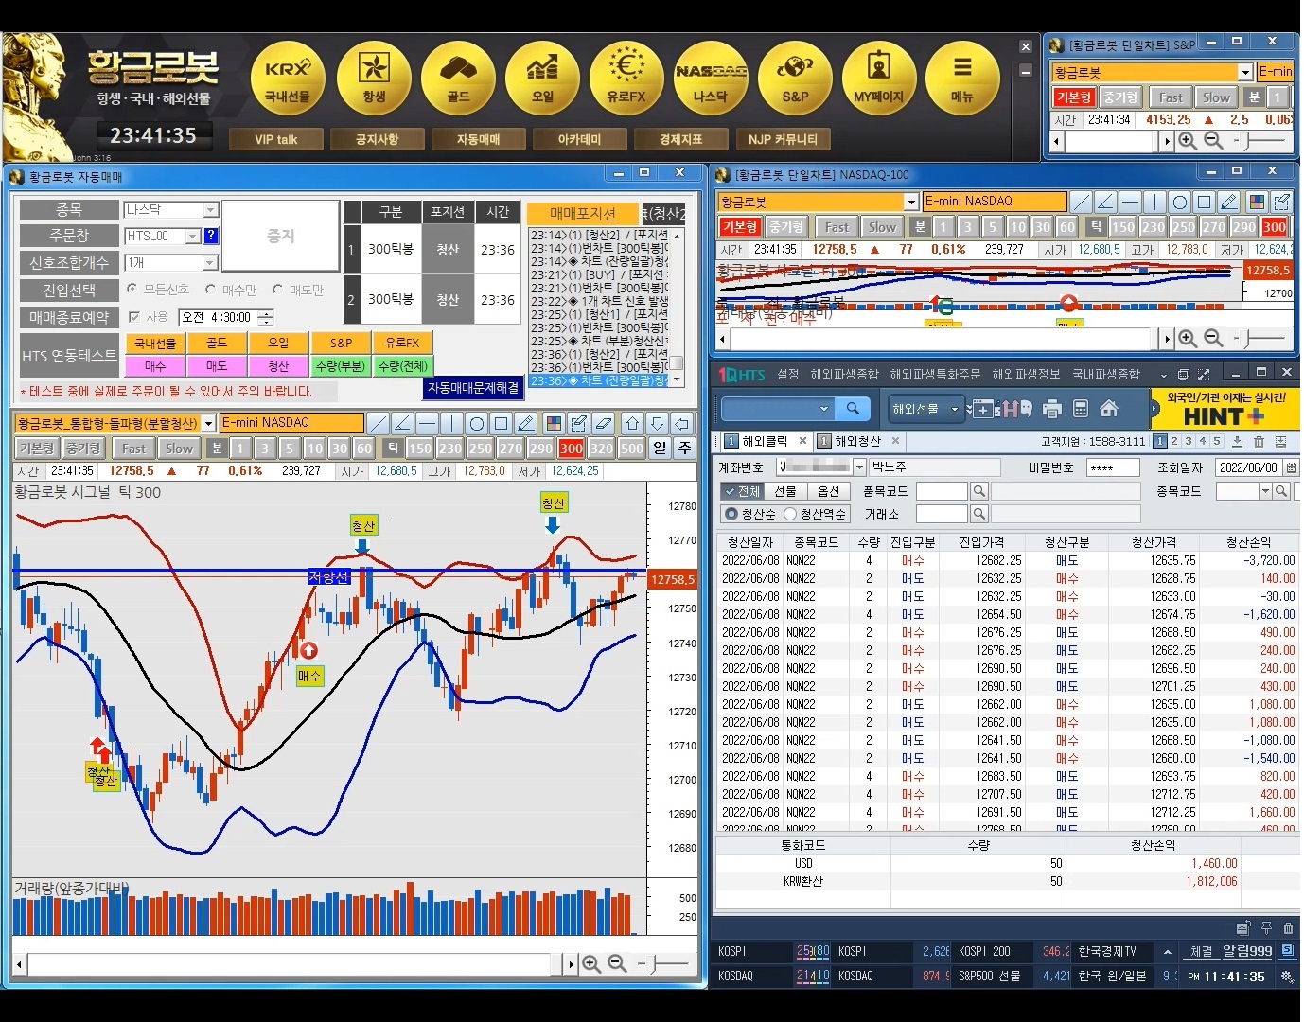The height and width of the screenshot is (1022, 1304).
Task: Zoom in on the main signal chart
Action: click(591, 963)
